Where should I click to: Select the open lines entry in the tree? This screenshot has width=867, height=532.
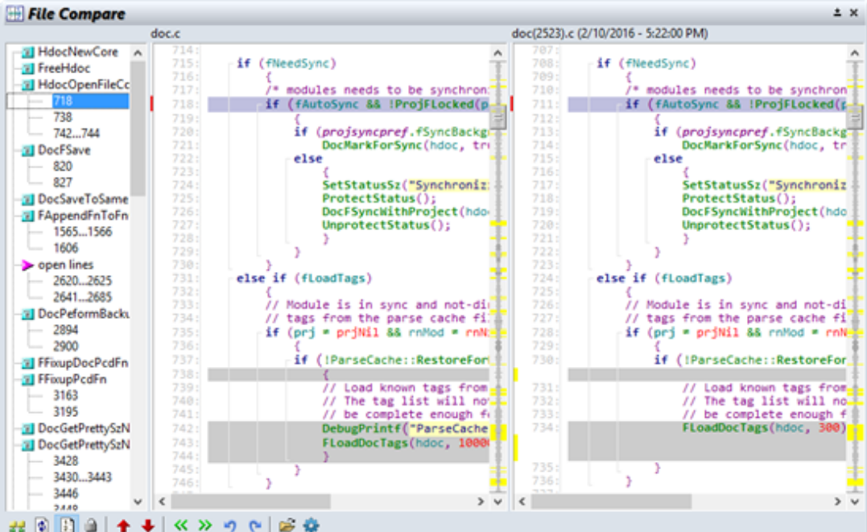coord(65,265)
